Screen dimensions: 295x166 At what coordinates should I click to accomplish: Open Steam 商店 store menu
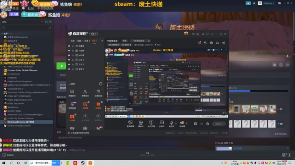(15, 8)
